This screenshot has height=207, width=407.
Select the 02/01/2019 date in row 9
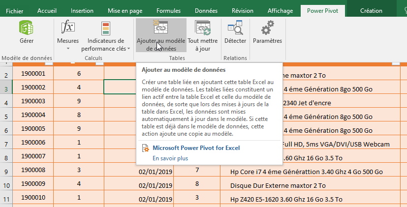pyautogui.click(x=139, y=170)
